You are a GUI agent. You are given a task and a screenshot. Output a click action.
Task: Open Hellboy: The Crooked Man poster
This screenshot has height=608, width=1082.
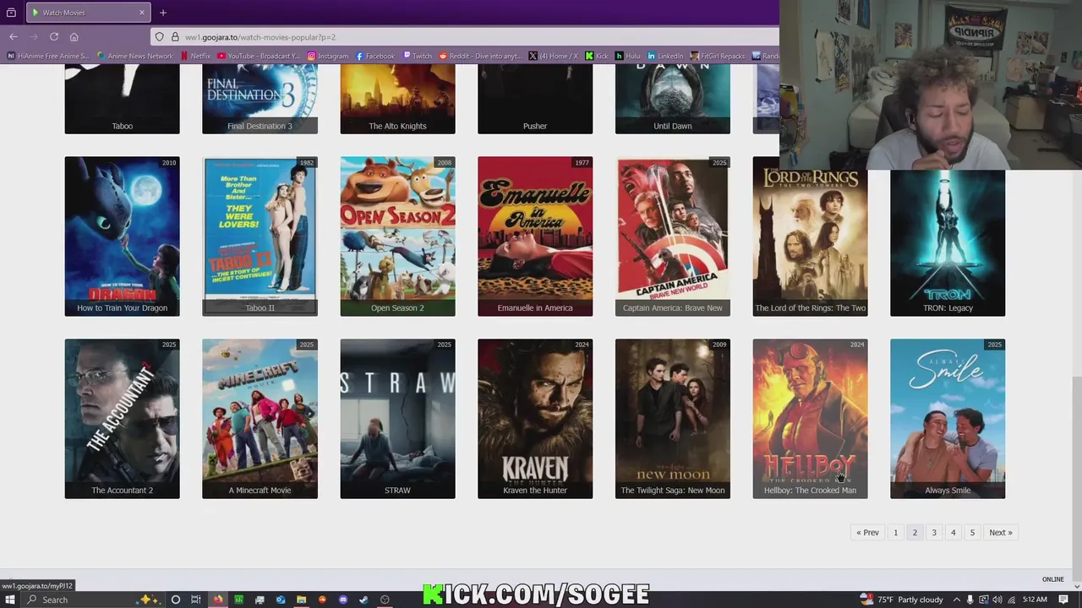(810, 419)
